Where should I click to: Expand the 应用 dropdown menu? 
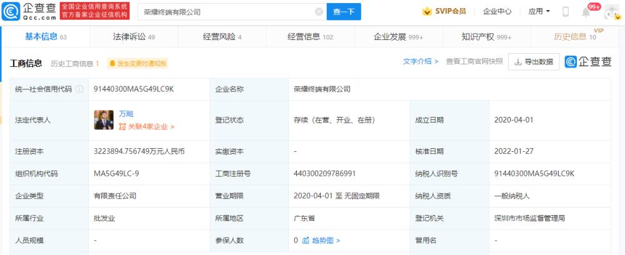point(539,11)
